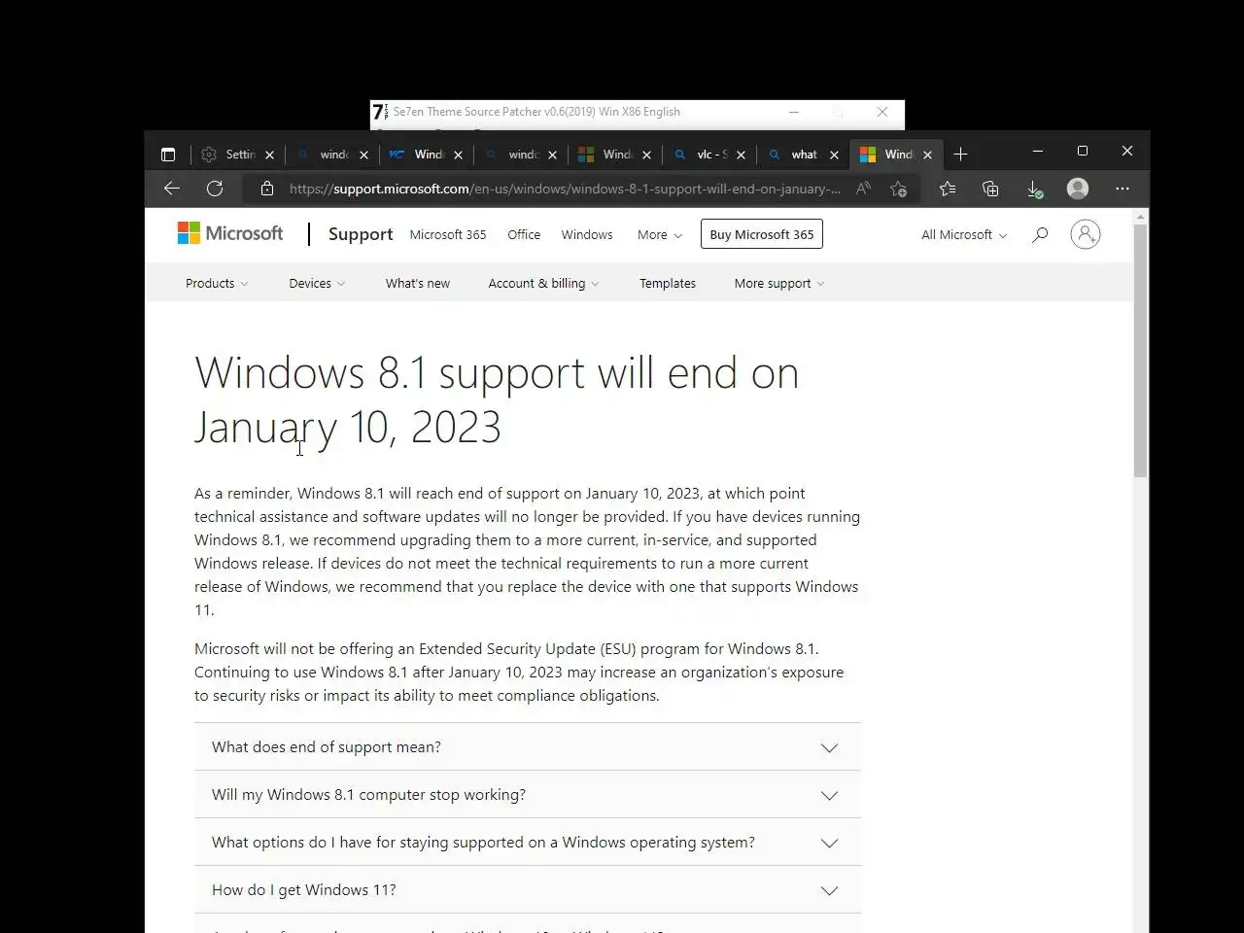Sign in with the account icon

click(1086, 234)
